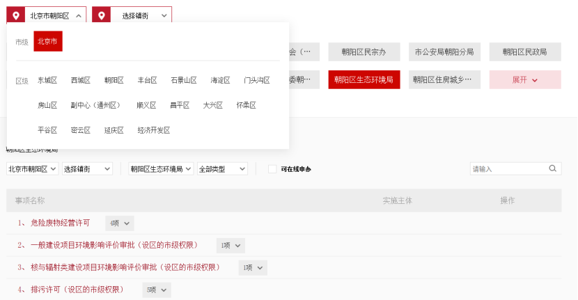Select the red 朝阳区生态环境局 department tab
The width and height of the screenshot is (578, 300).
point(364,79)
